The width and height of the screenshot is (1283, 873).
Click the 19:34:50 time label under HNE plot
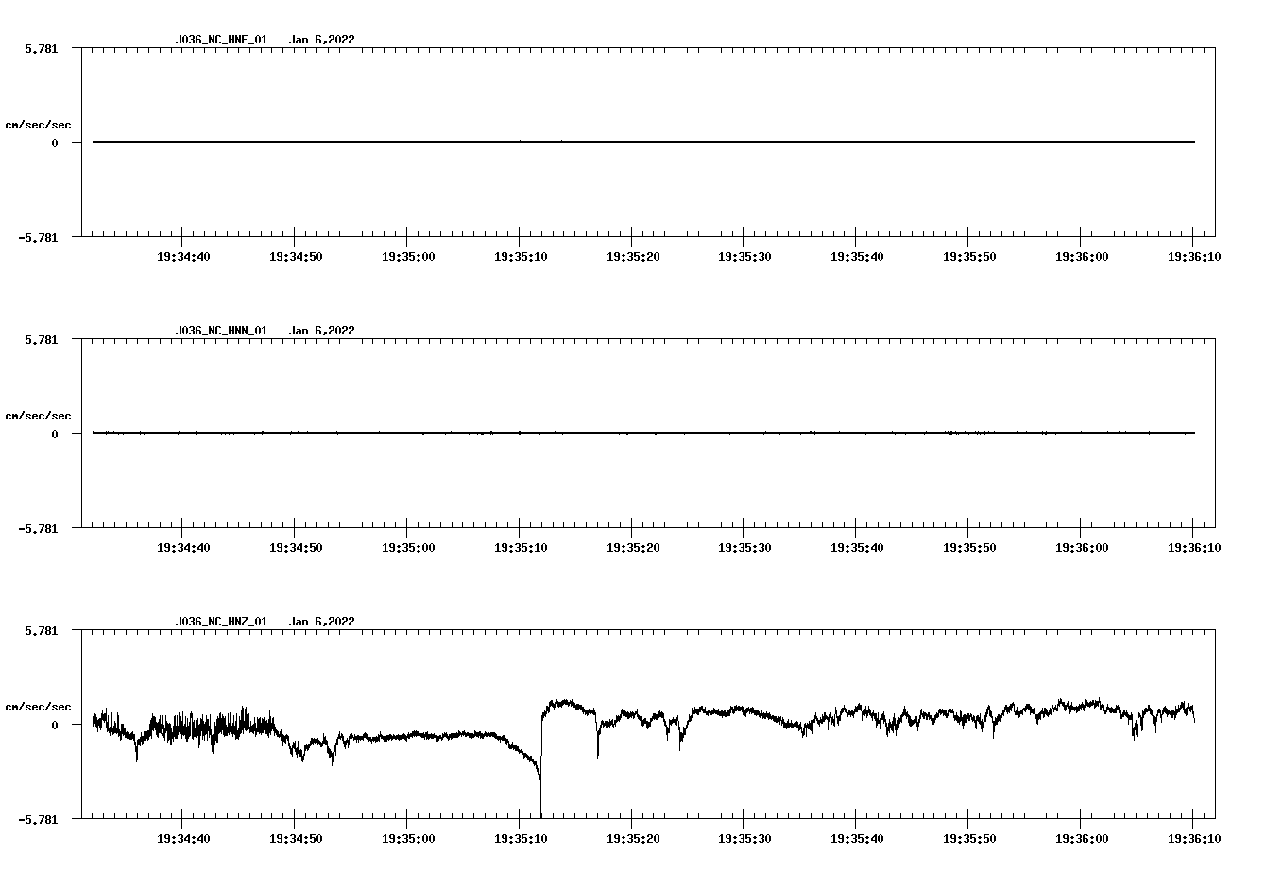(296, 257)
